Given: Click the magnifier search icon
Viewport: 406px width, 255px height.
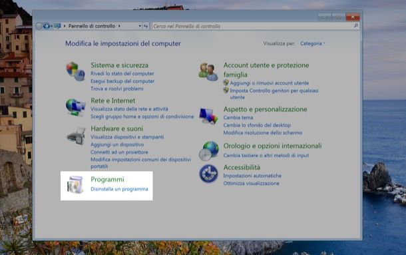Looking at the screenshot, I should click(356, 26).
